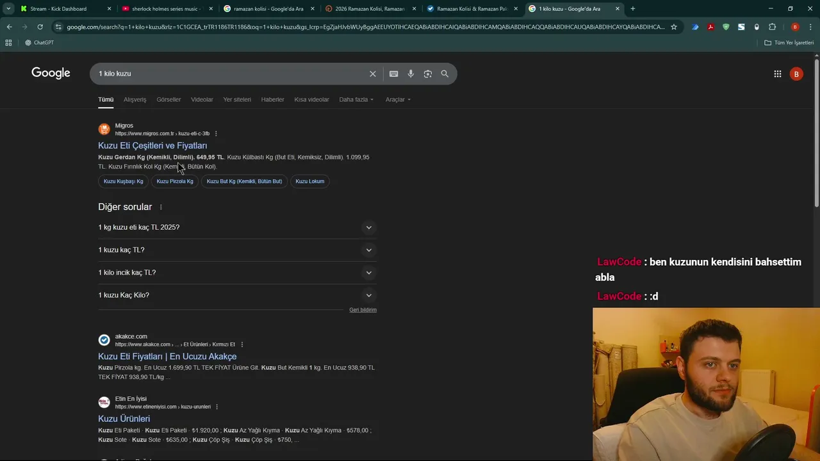The height and width of the screenshot is (461, 820).
Task: Open the more options dots beside the Migros URL
Action: tap(216, 134)
